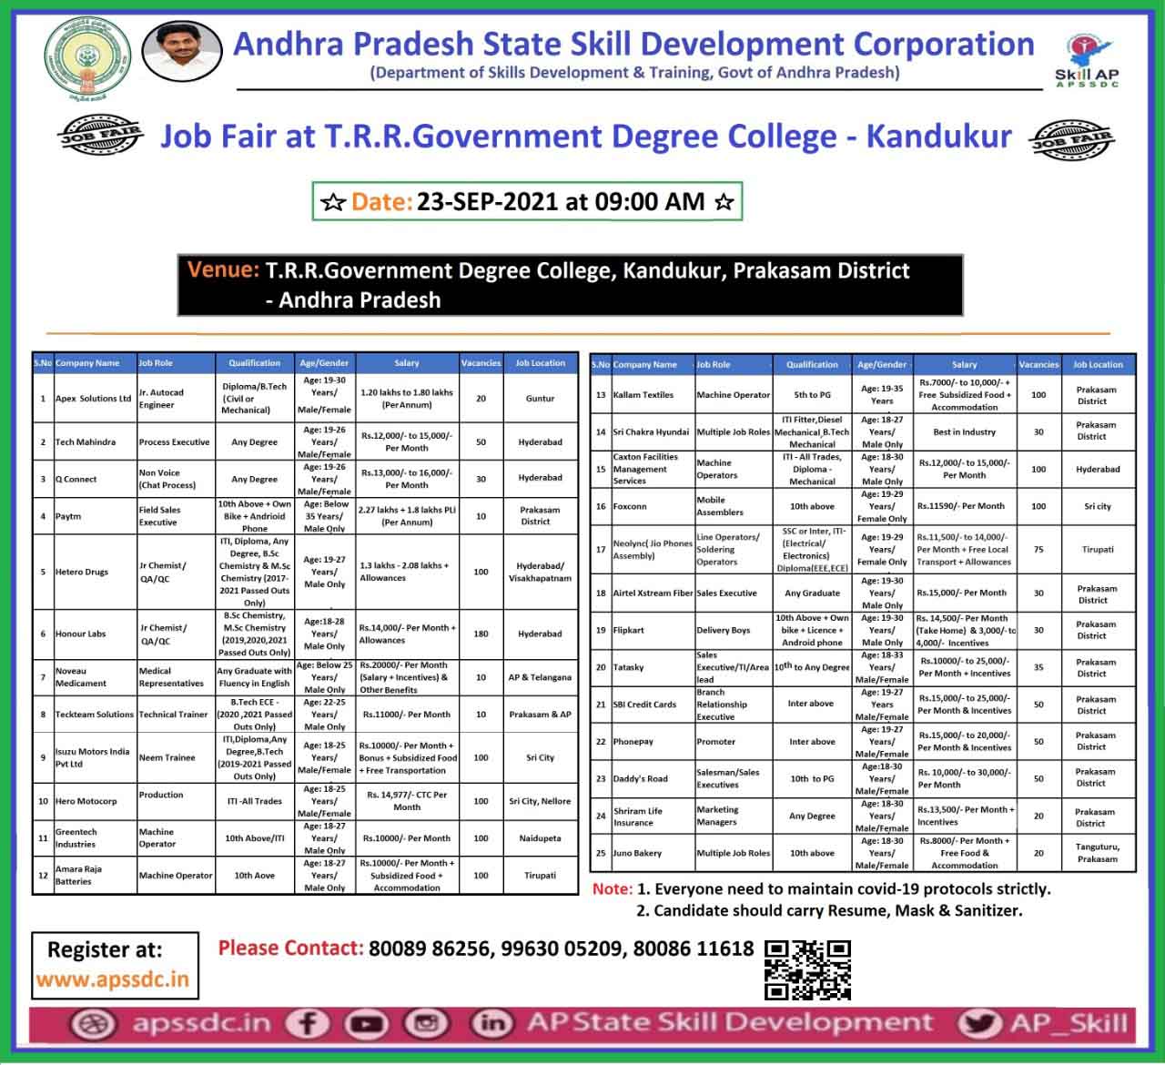Open the YouTube icon in the footer
1165x1065 pixels.
point(367,1024)
